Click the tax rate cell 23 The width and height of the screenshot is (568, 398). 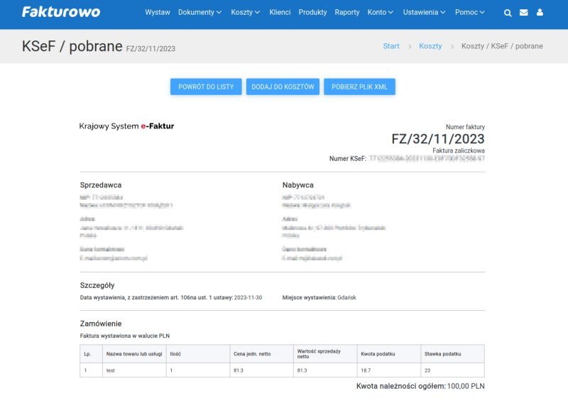(452, 370)
